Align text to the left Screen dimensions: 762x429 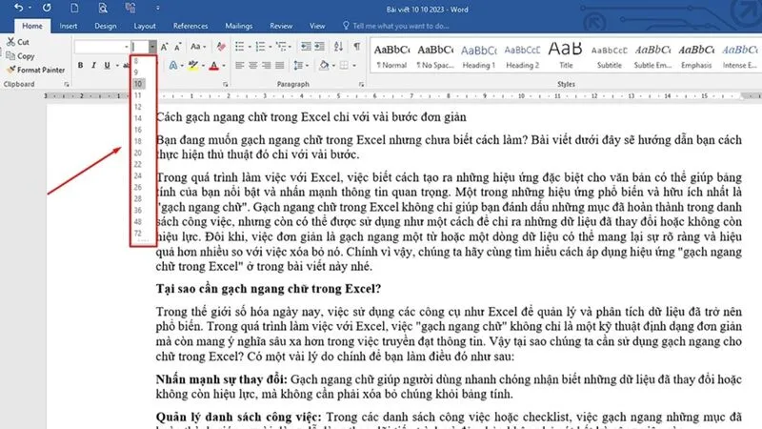click(240, 65)
